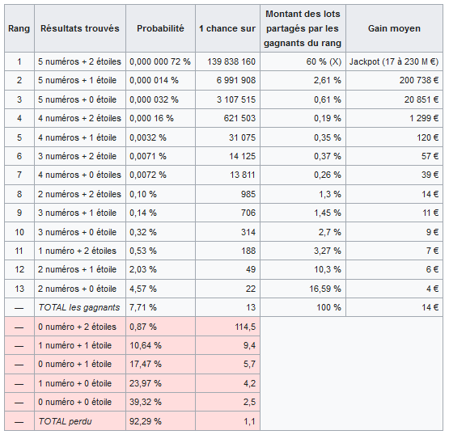Viewport: 449px width, 439px height.
Task: Select the Montant des lots partagés header
Action: [x=303, y=28]
